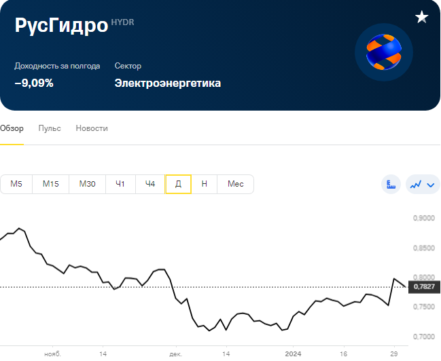Open the Новости tab
Viewport: 441px width, 361px height.
pyautogui.click(x=92, y=128)
